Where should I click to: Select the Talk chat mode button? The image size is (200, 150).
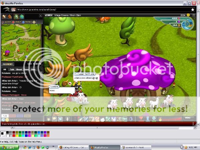pos(5,116)
